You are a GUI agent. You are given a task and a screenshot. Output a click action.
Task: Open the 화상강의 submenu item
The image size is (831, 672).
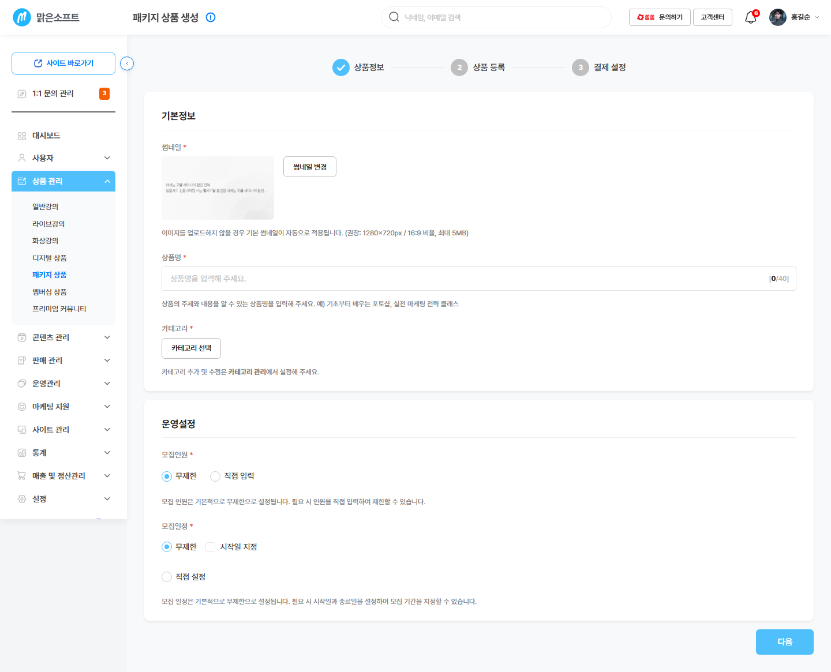pyautogui.click(x=45, y=241)
